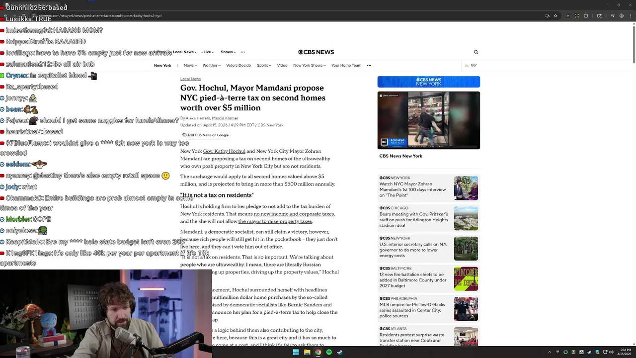Screen dimensions: 636x358
Task: Expand the Sports dropdown
Action: coord(264,65)
